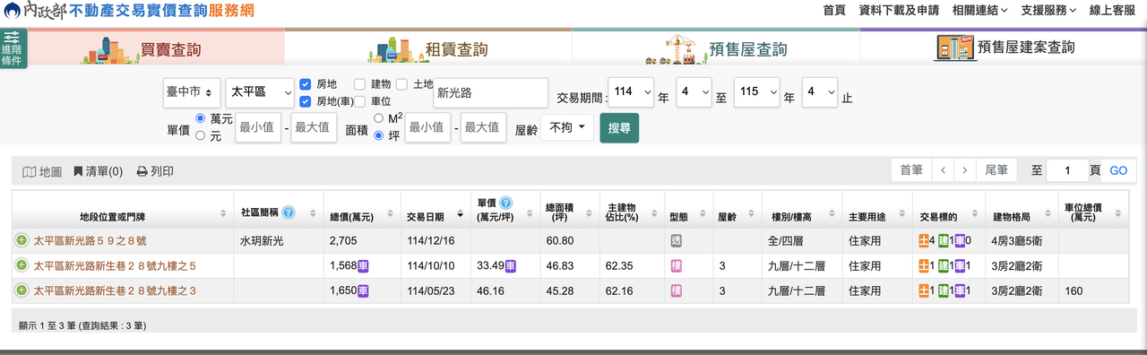Screen dimensions: 1147x355
Task: Click the 車 parking icon in 114/05/23 row
Action: 960,291
